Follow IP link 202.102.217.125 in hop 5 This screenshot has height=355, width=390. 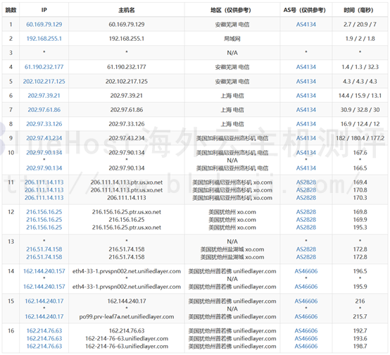44,82
